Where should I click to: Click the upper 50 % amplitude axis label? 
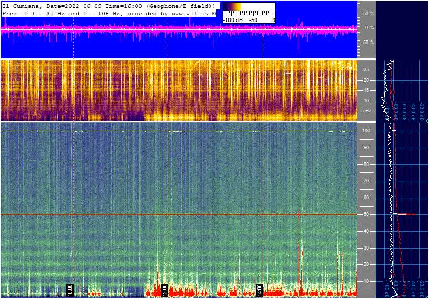pyautogui.click(x=368, y=13)
